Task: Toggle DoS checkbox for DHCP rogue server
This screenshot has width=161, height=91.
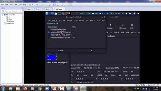Action: coord(74,35)
